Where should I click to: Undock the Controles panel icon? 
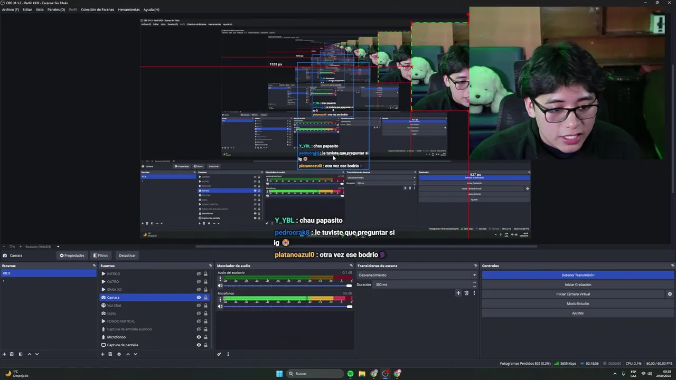point(672,266)
